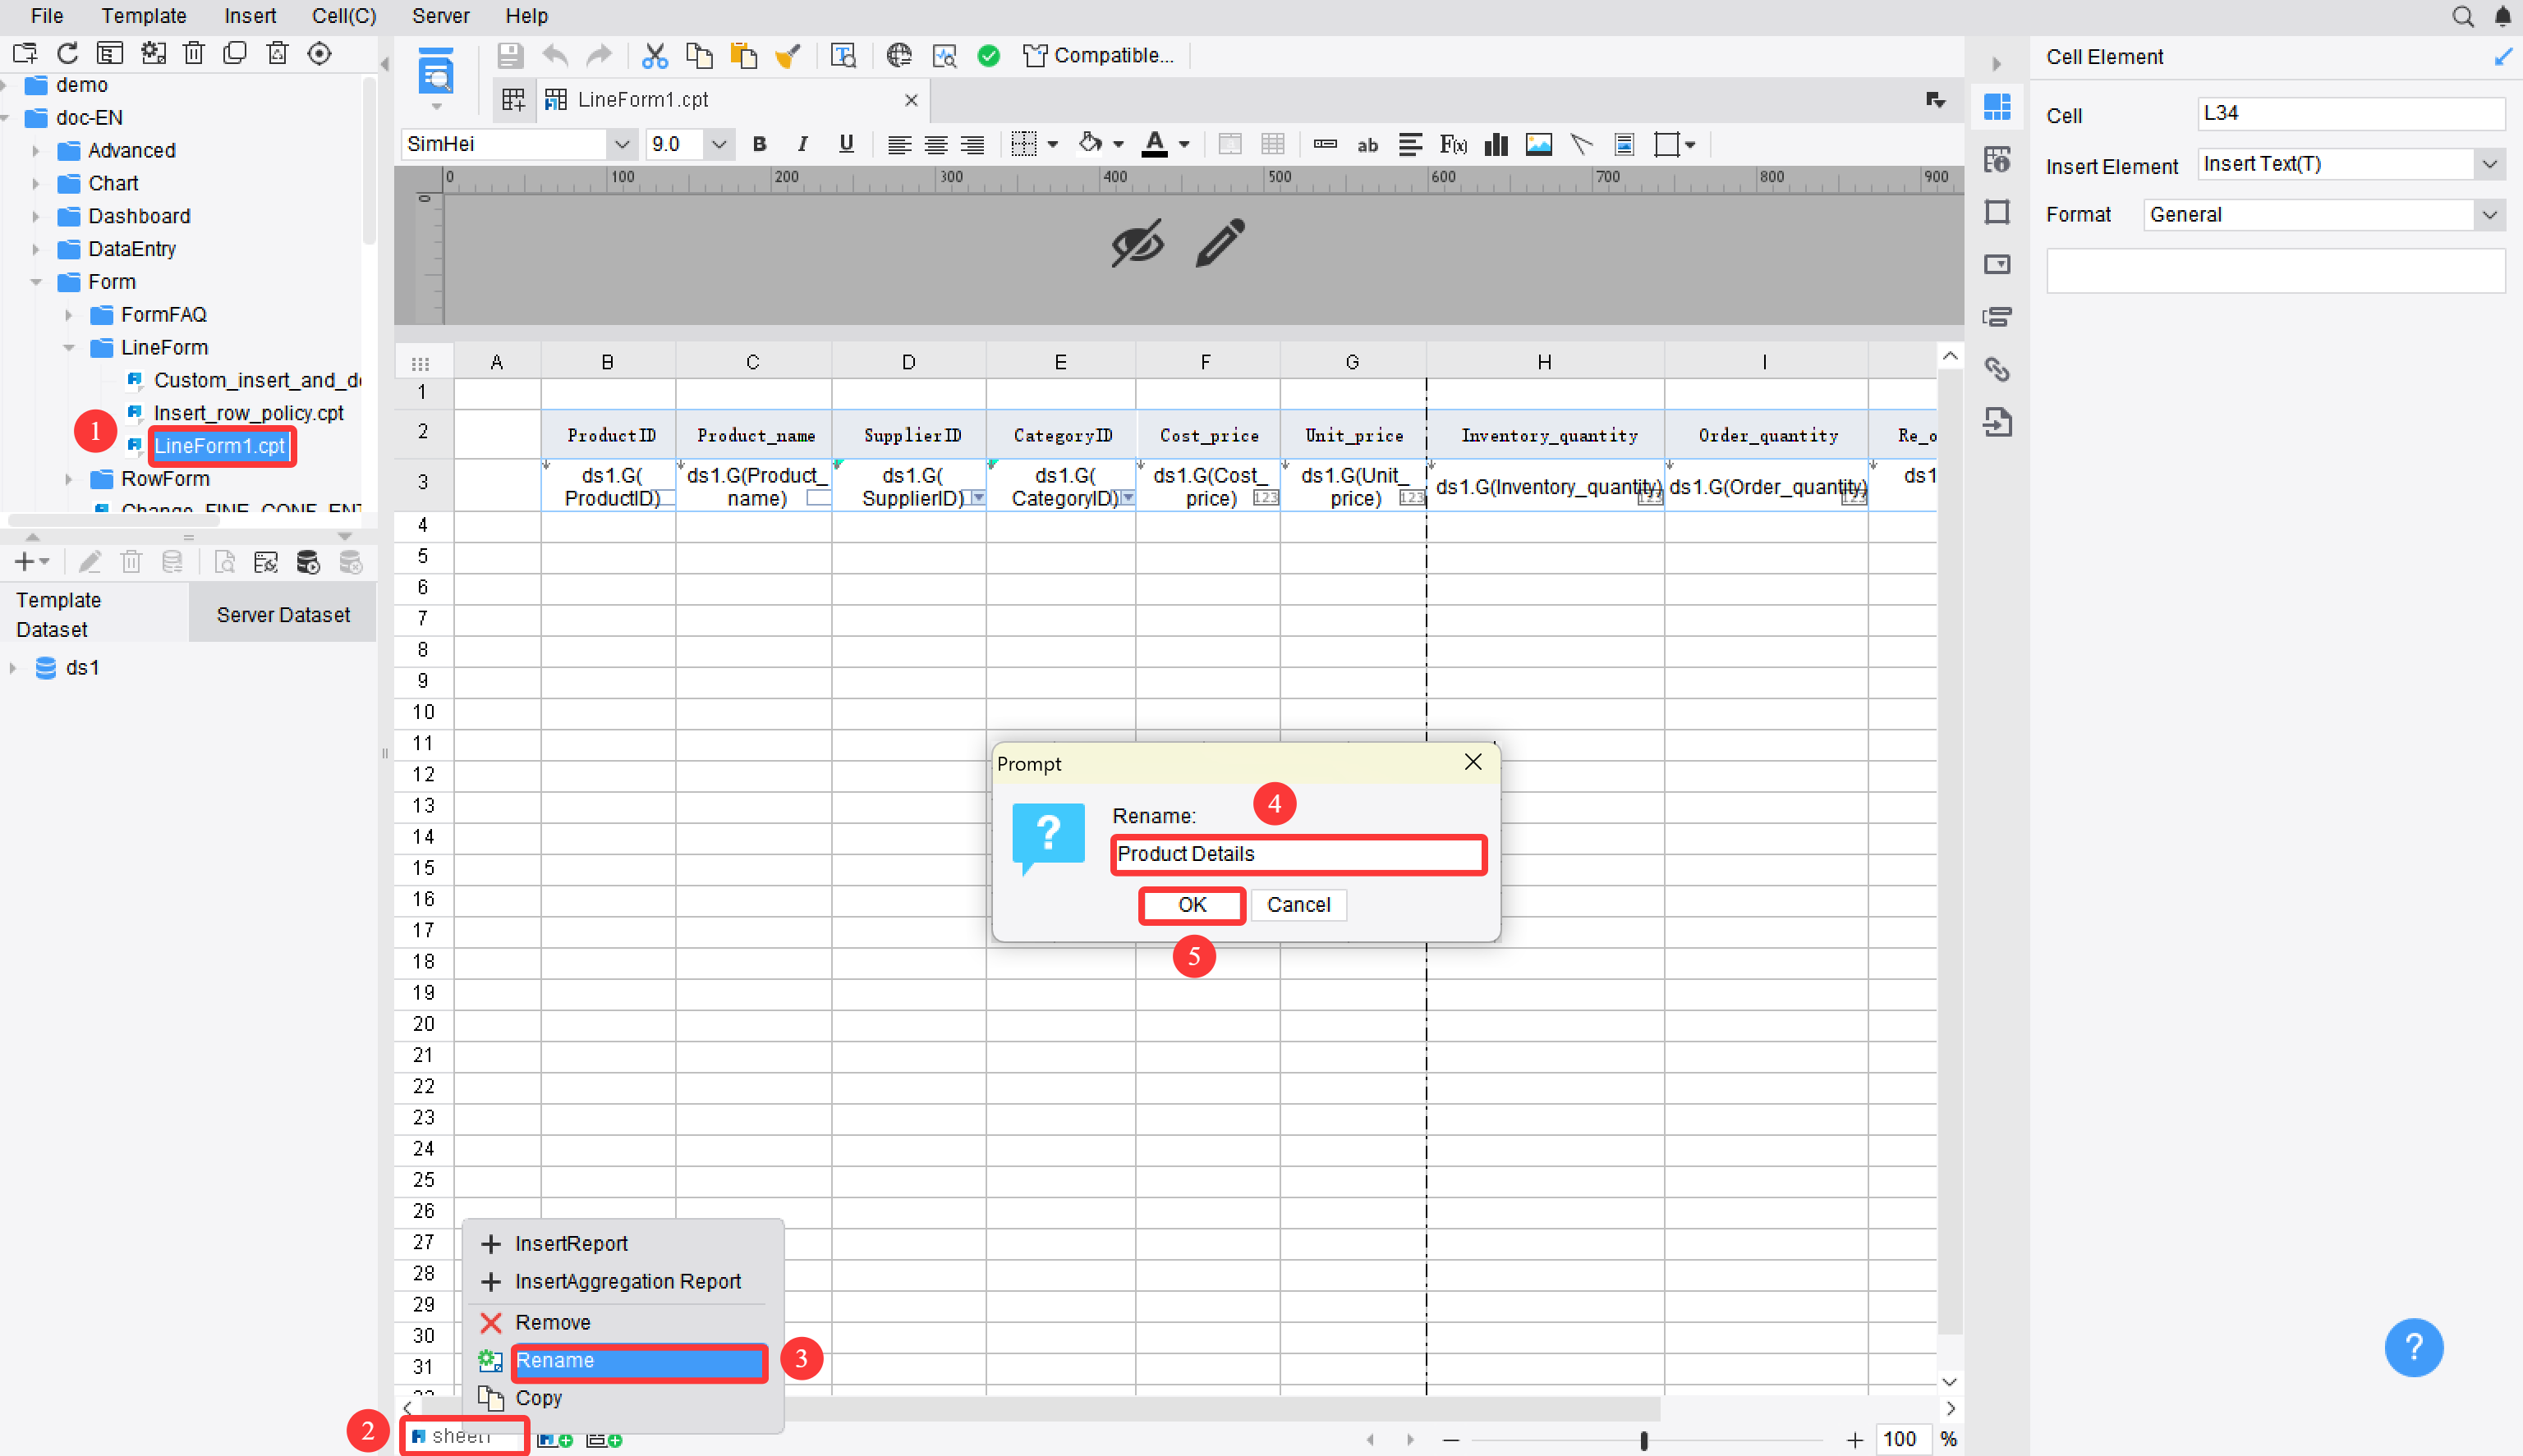Clear the Product Details rename text field
This screenshot has height=1456, width=2523.
(x=1298, y=854)
